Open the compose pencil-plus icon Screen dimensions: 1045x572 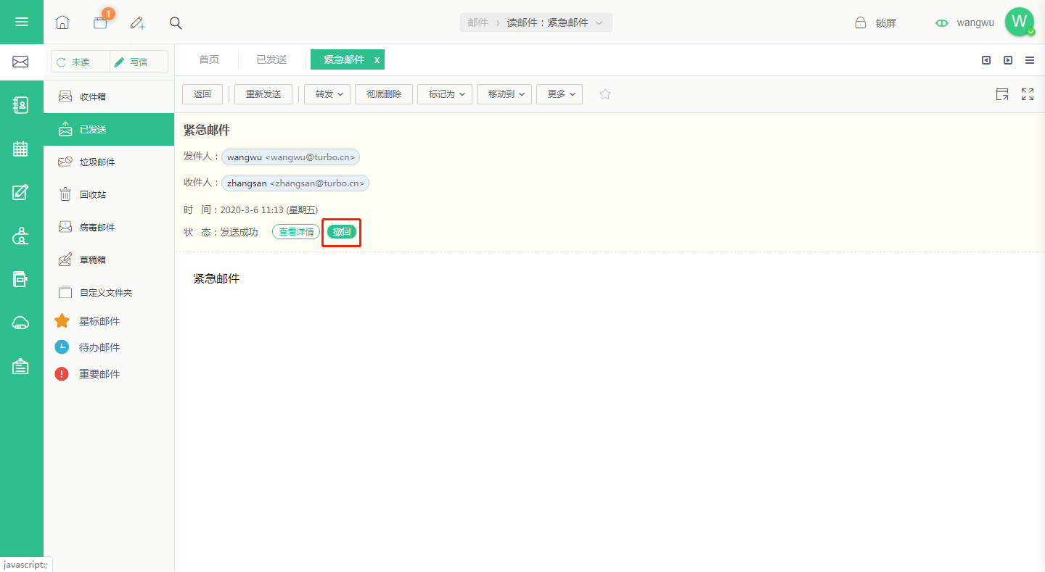[138, 22]
